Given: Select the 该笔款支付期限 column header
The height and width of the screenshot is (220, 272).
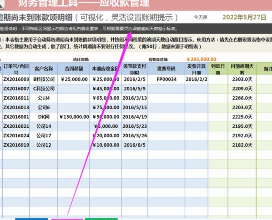Looking at the screenshot, I should [x=135, y=69].
